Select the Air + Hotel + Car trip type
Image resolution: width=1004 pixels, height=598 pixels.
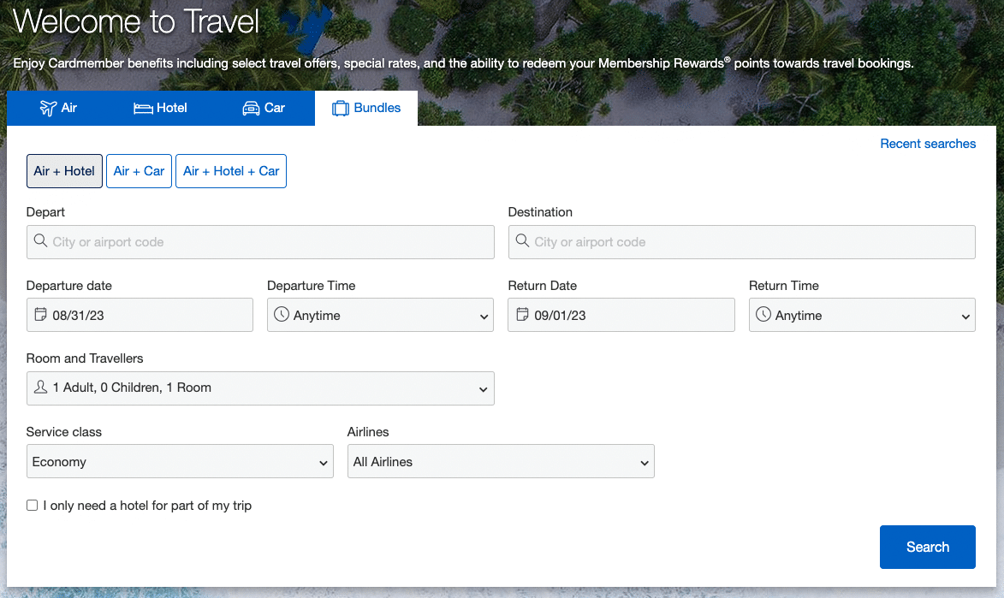230,171
